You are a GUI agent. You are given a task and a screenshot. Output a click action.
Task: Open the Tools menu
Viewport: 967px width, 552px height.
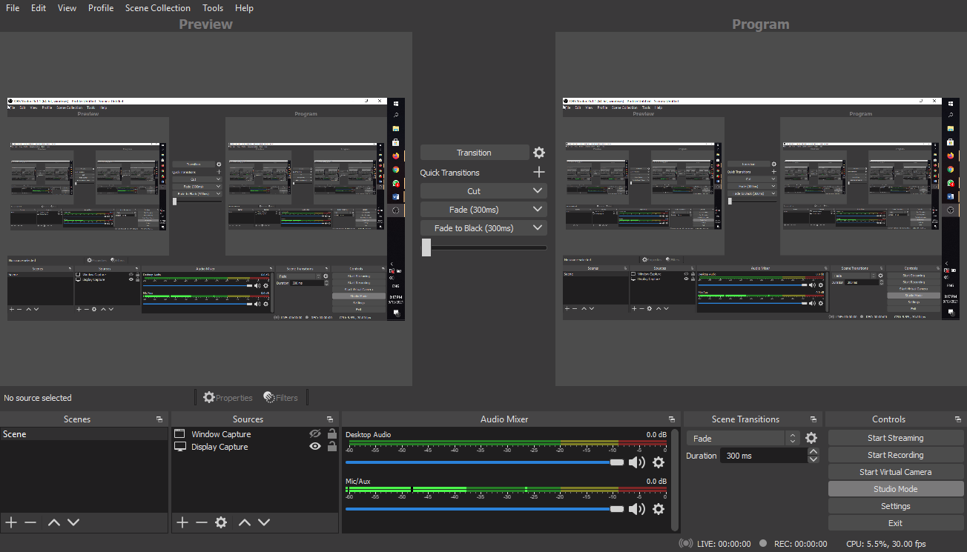pyautogui.click(x=213, y=7)
